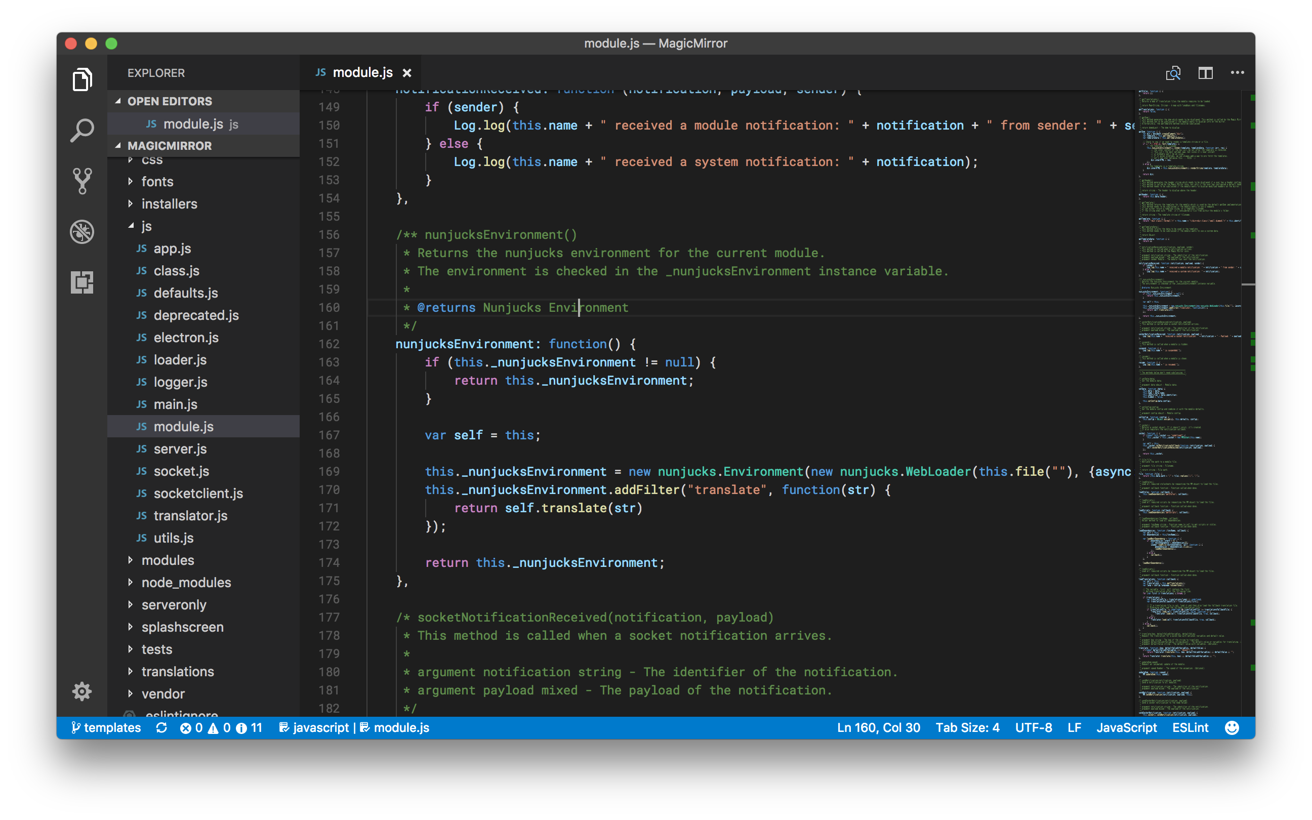Image resolution: width=1312 pixels, height=820 pixels.
Task: Click the templates git branch indicator
Action: (x=106, y=728)
